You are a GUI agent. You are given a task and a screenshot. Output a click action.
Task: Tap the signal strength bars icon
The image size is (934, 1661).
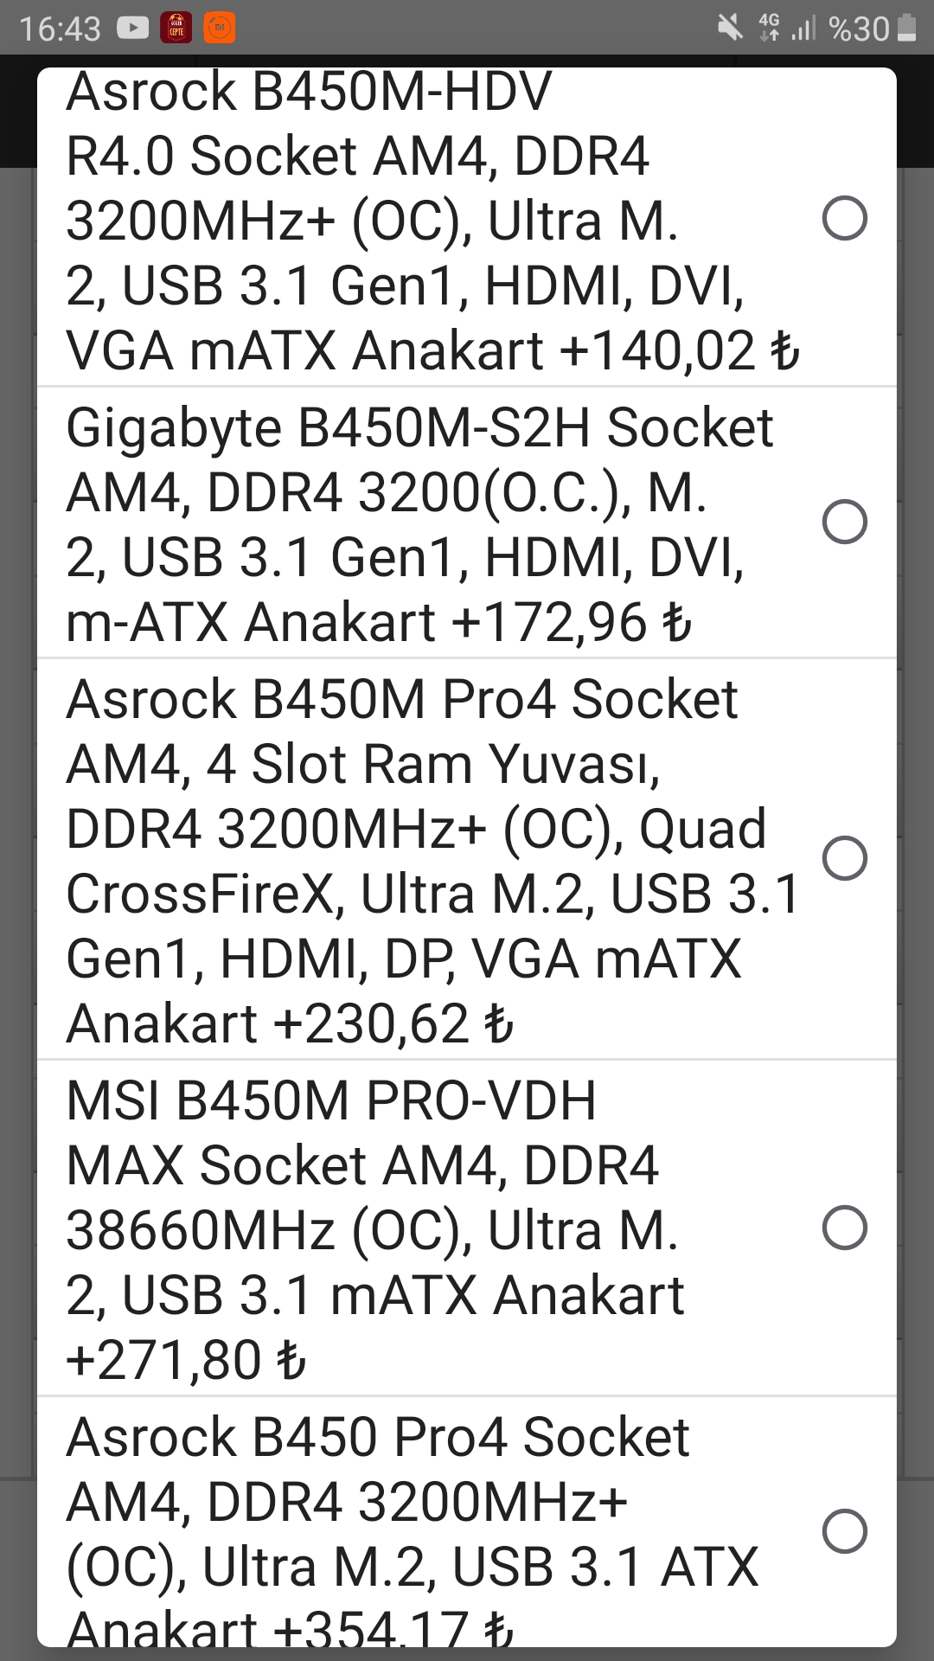point(803,29)
